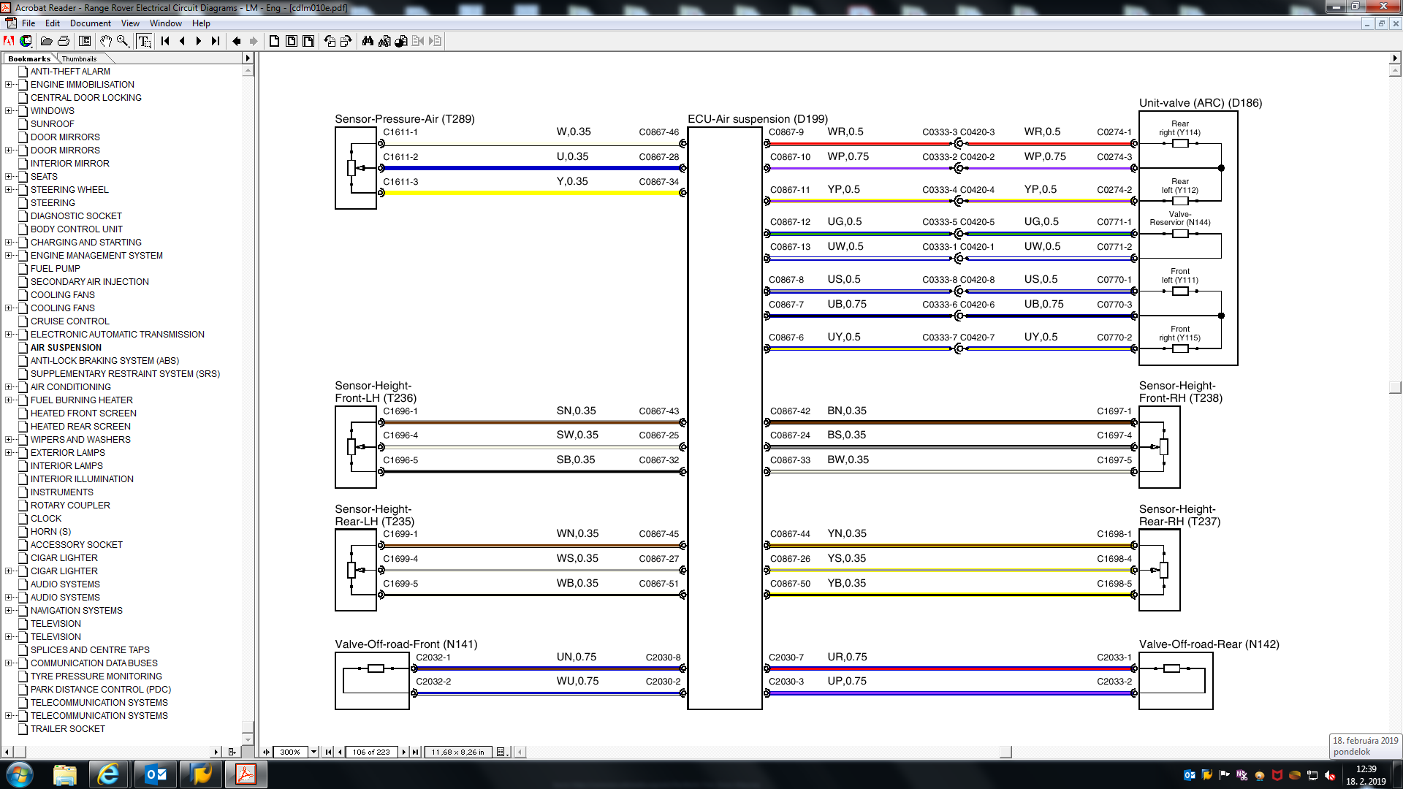Expand the ENGINE IMMOBILISATION bookmark
The height and width of the screenshot is (789, 1403).
(8, 85)
